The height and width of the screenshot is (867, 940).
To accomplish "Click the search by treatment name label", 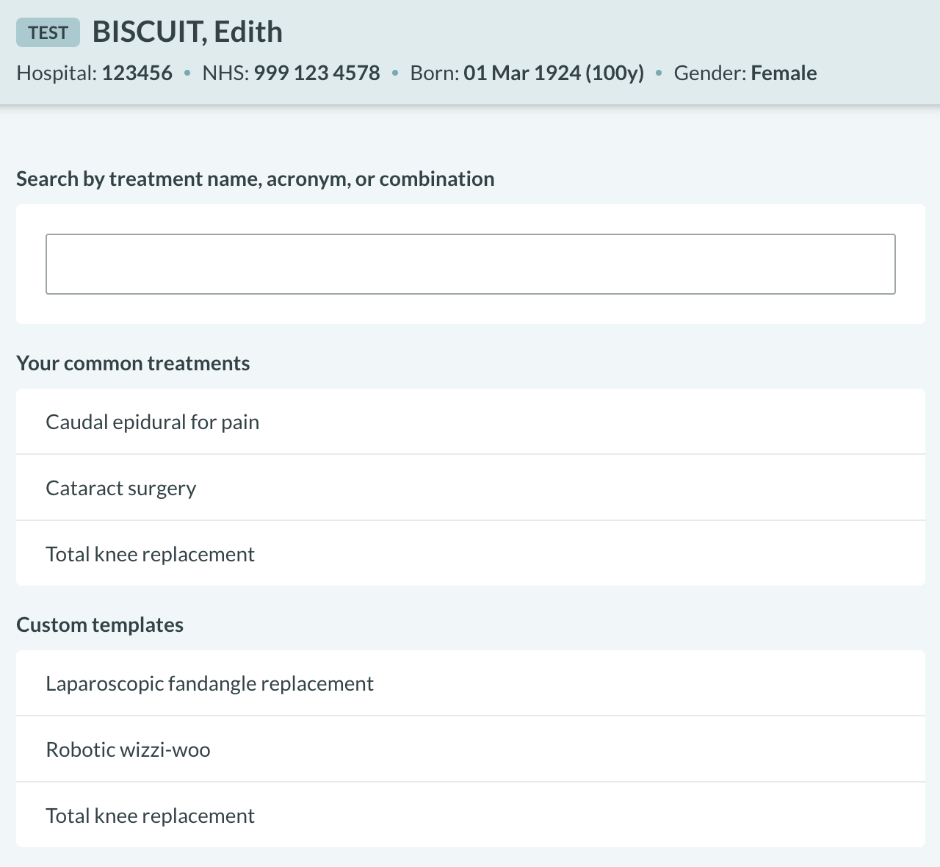I will [255, 179].
